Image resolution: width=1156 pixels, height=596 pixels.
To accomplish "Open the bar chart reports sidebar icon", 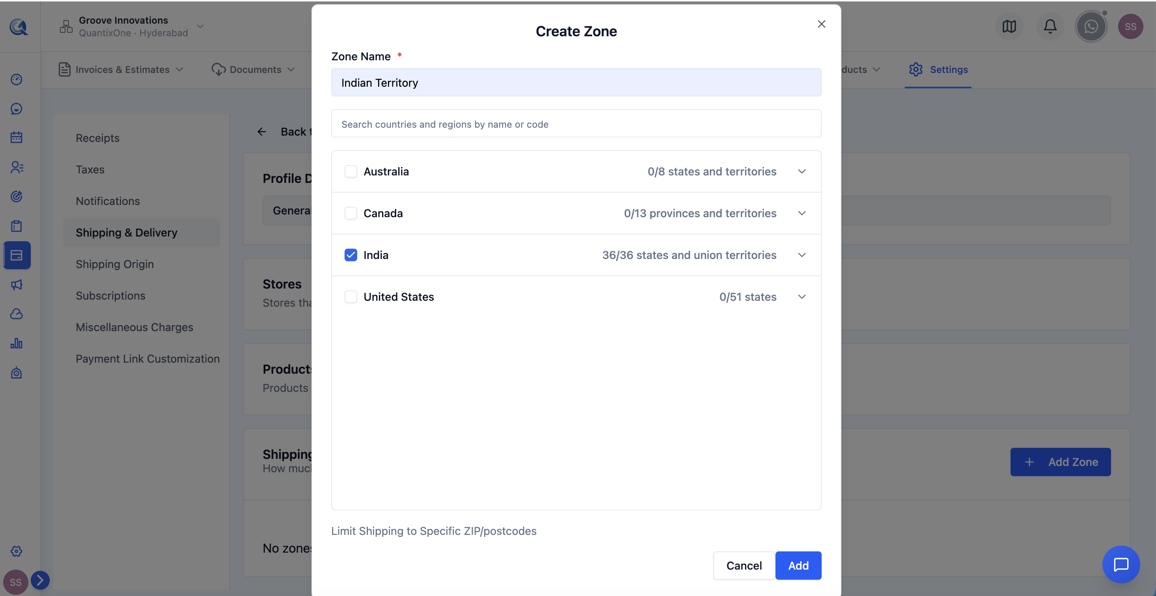I will coord(17,343).
